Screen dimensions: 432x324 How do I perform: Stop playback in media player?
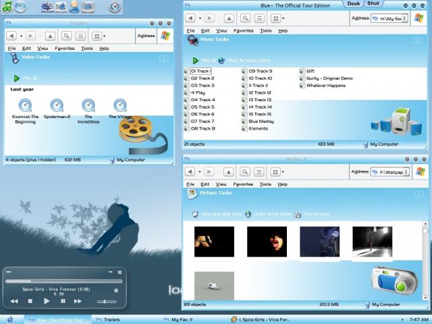click(x=30, y=301)
